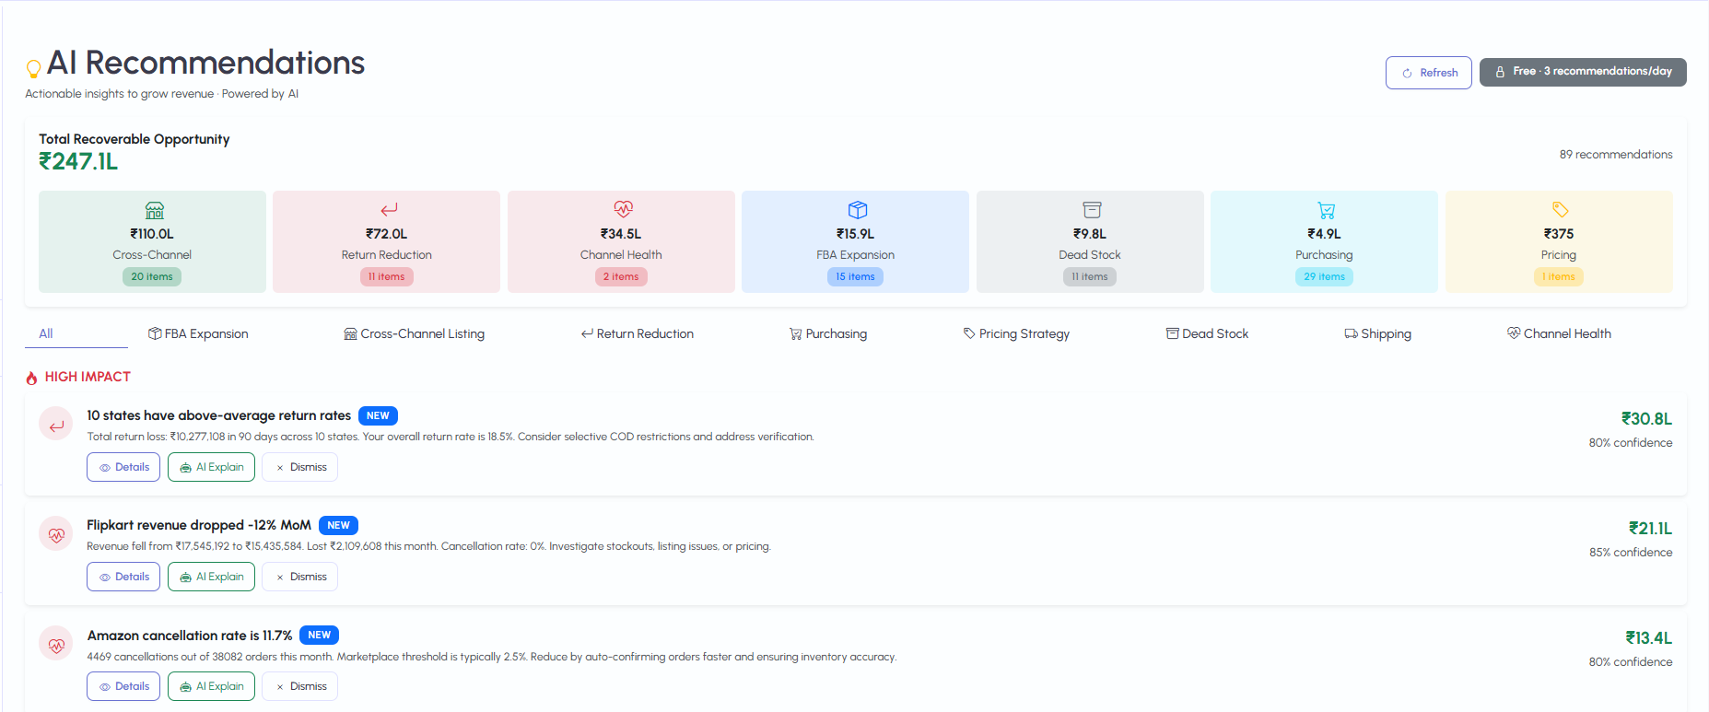This screenshot has height=712, width=1709.
Task: Click the Amazon cancellation rate is 11.7% title
Action: point(190,636)
